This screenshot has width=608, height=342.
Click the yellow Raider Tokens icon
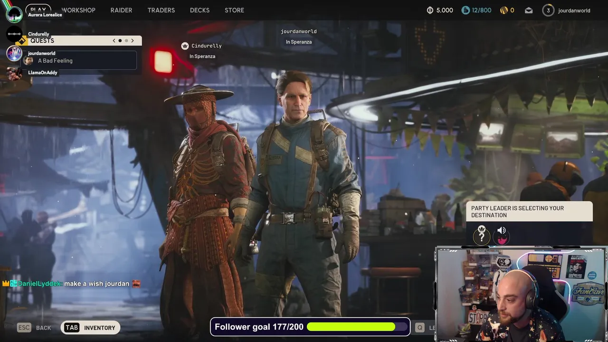click(x=504, y=10)
